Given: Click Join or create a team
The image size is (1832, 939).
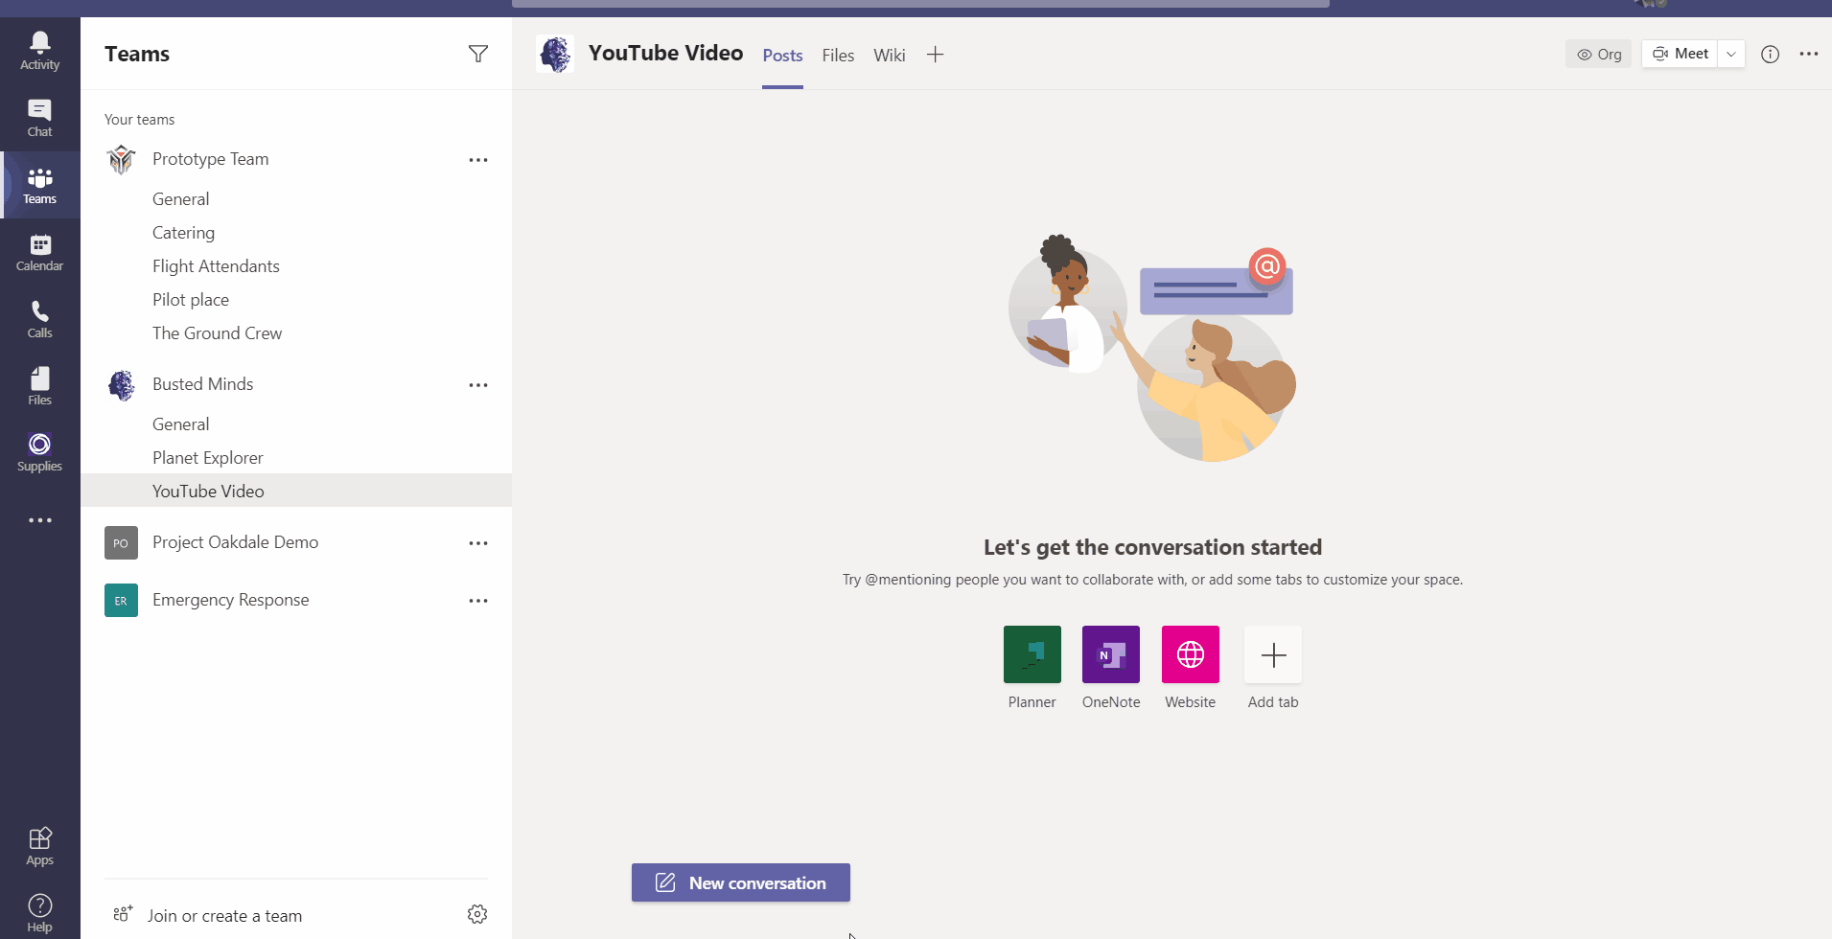Looking at the screenshot, I should pyautogui.click(x=224, y=915).
